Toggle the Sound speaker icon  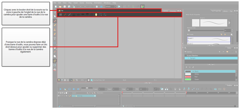coord(74,89)
